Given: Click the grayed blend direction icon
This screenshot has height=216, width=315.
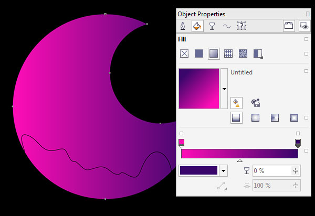Looking at the screenshot, I should (x=222, y=186).
